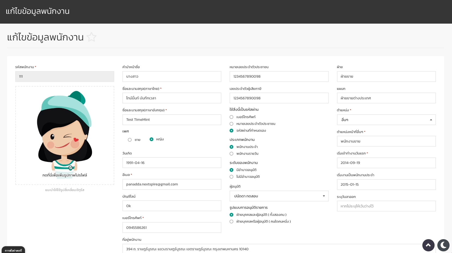Screen dimensions: 452x253
Task: Choose เบอร์โทรศัพท์ as the password option
Action: 231,117
